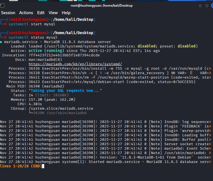Click the 'InnoDB: log sequence' log line
This screenshot has height=181, width=213.
(105, 122)
